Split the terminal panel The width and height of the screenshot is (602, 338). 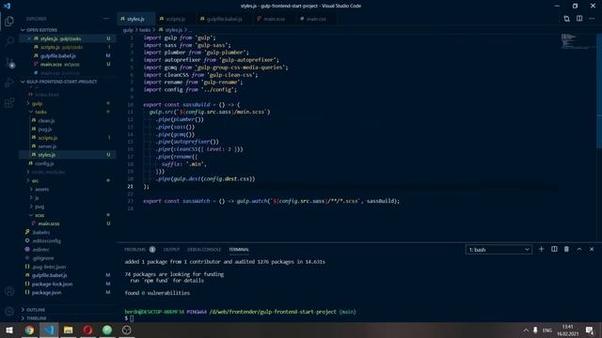(x=554, y=249)
